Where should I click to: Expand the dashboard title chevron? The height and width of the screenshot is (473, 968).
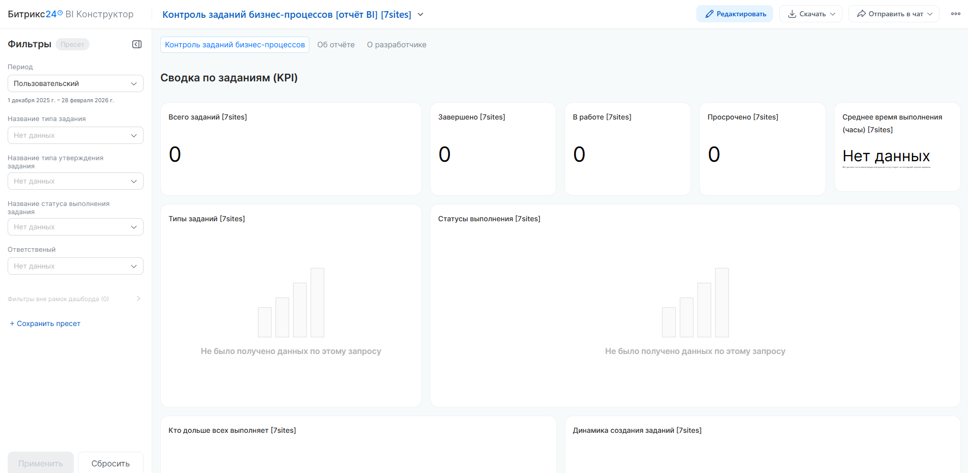pyautogui.click(x=420, y=14)
